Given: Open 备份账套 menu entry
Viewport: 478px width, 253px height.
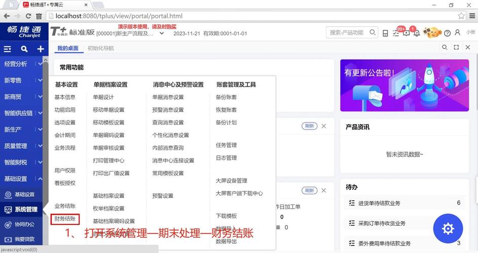Looking at the screenshot, I should 226,97.
